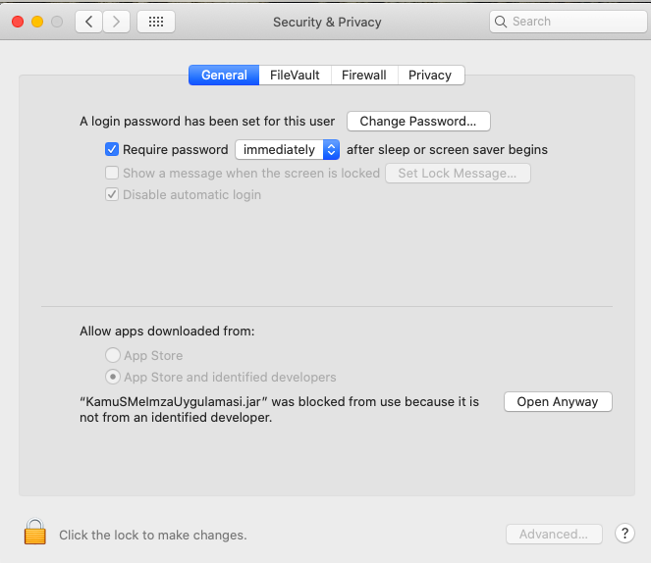The width and height of the screenshot is (651, 563).
Task: Click the back navigation arrow
Action: click(x=88, y=22)
